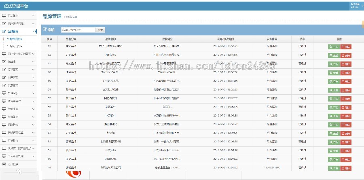View the brand row numbered 54

tap(334, 125)
